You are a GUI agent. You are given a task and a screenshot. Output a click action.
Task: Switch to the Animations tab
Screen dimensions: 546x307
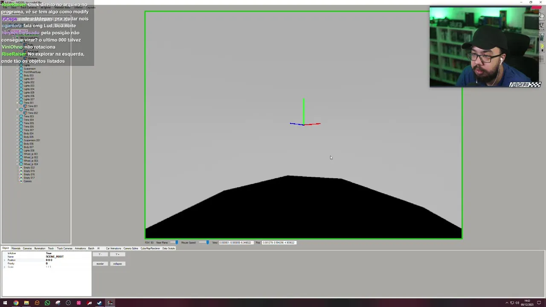click(80, 248)
